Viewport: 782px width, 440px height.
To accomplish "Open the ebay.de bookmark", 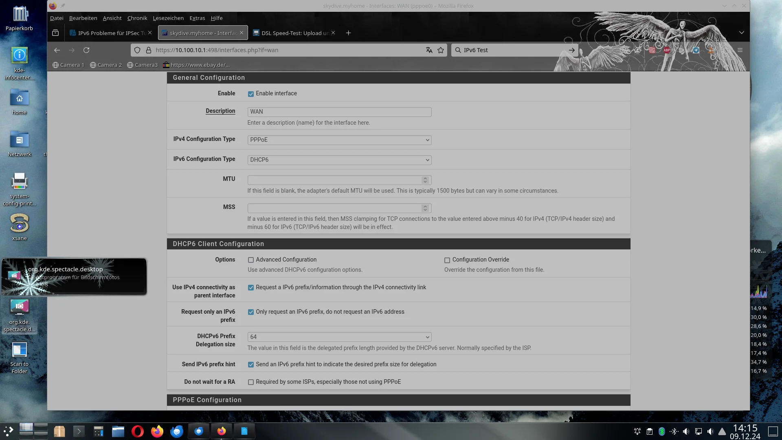I will (x=196, y=65).
